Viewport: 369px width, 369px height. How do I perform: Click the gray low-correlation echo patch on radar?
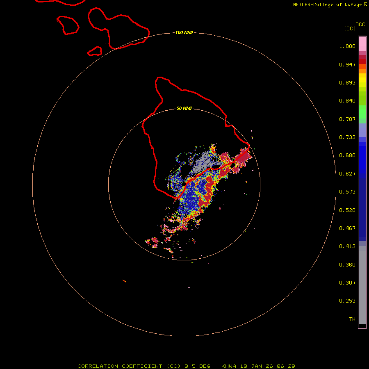(203, 163)
